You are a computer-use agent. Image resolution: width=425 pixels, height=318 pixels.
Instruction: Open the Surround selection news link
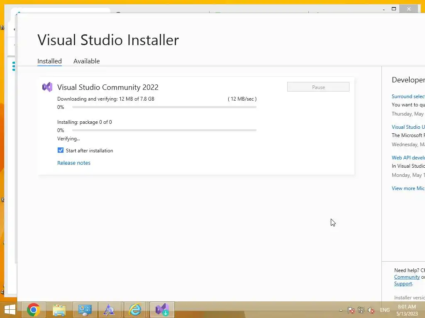(408, 96)
